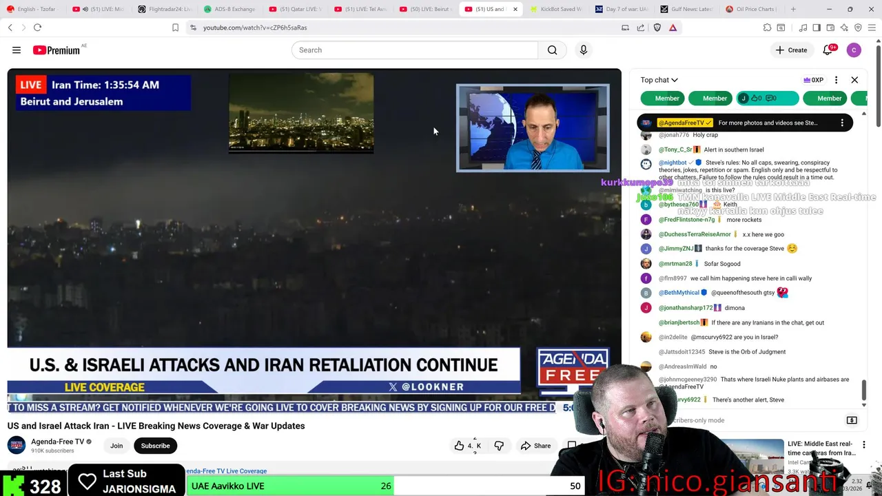Viewport: 882px width, 496px height.
Task: Click scroll-up arrow in chat list
Action: coord(864,114)
